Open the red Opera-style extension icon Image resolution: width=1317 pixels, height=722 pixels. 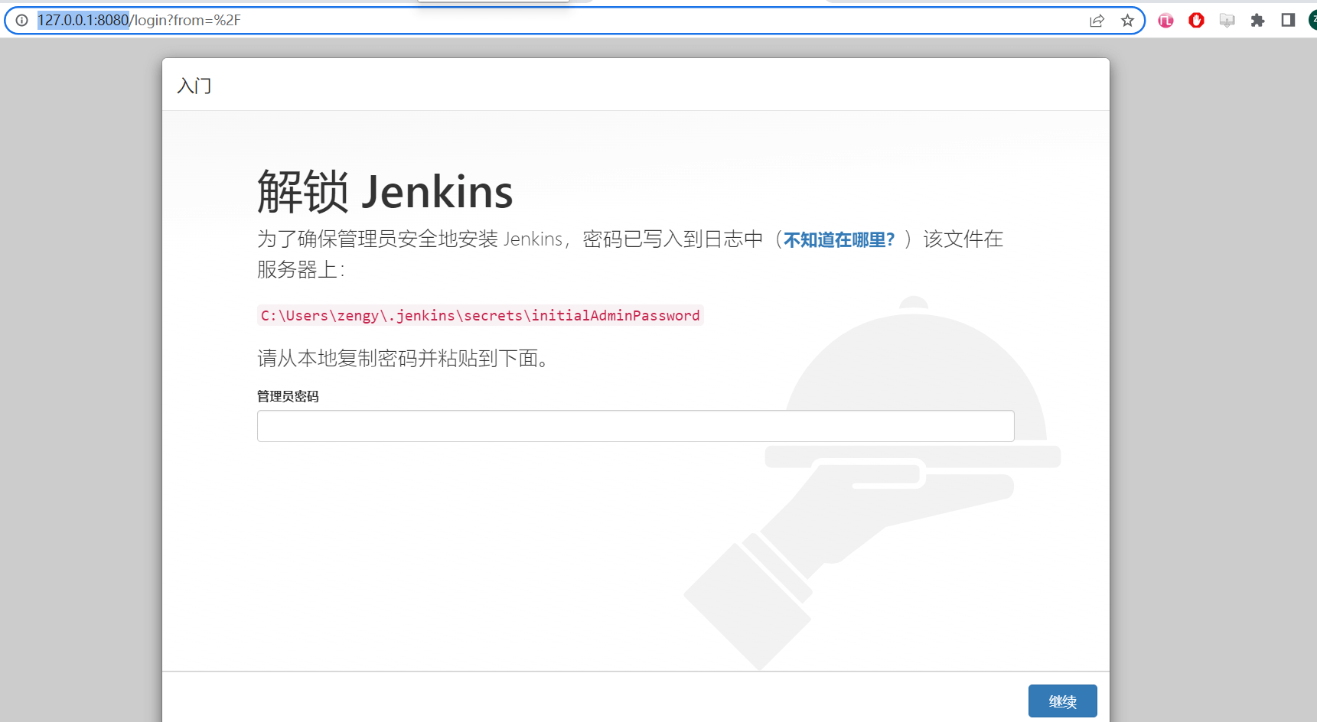tap(1196, 21)
